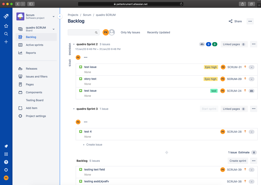Click assignee avatar on SCRUM-28 row

click(x=223, y=132)
